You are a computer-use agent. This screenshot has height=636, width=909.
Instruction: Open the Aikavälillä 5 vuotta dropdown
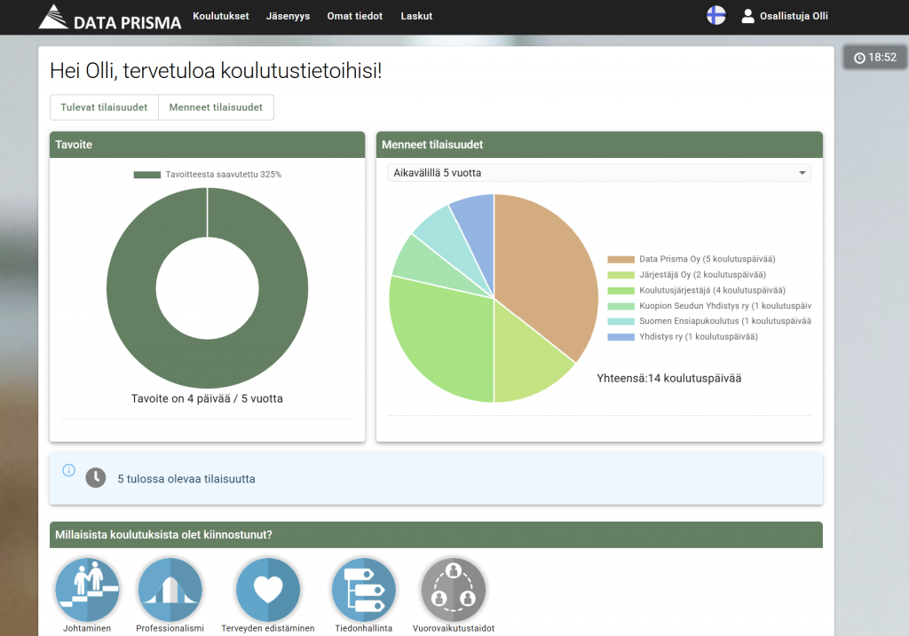pos(599,173)
